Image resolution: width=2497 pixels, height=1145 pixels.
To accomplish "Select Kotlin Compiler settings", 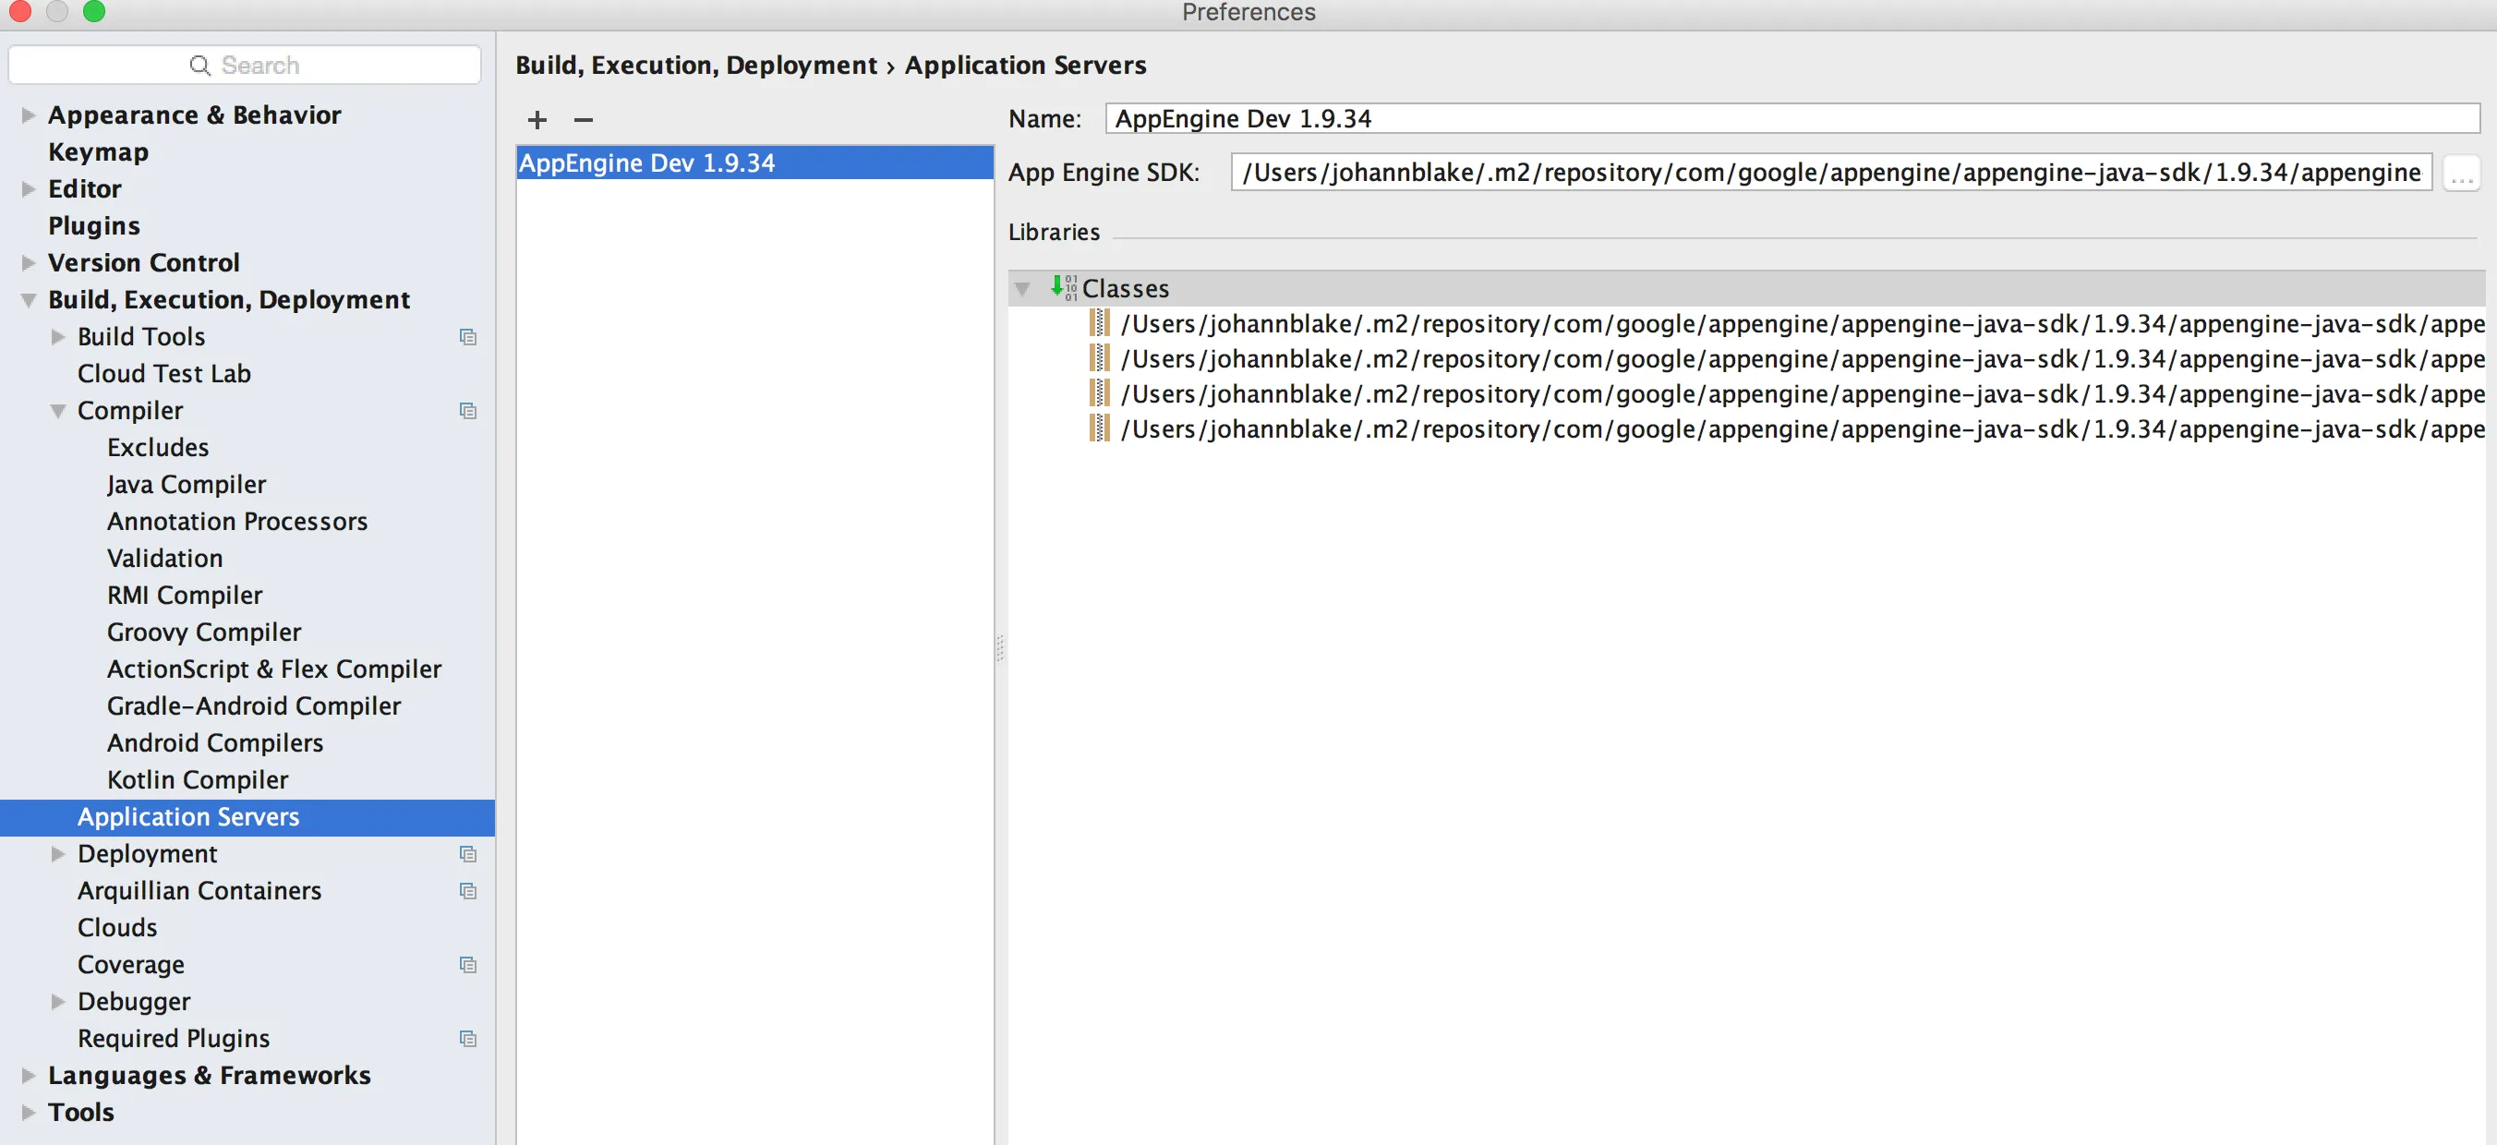I will pos(197,779).
